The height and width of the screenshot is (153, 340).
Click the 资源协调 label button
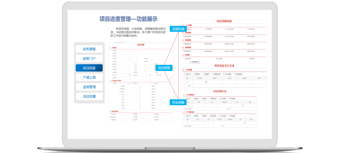pyautogui.click(x=178, y=29)
